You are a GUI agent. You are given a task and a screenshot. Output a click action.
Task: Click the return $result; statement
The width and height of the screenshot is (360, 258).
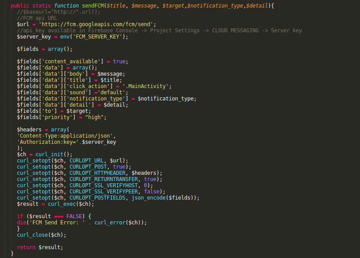(40, 247)
